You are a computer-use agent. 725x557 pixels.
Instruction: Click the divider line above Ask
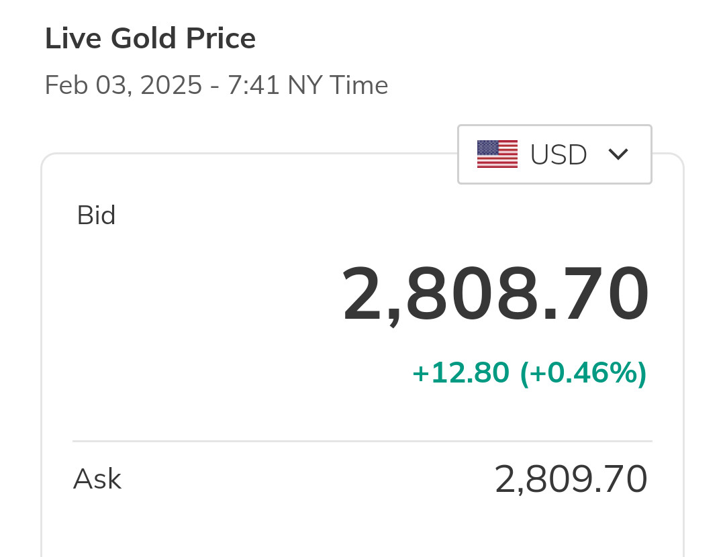pyautogui.click(x=362, y=442)
